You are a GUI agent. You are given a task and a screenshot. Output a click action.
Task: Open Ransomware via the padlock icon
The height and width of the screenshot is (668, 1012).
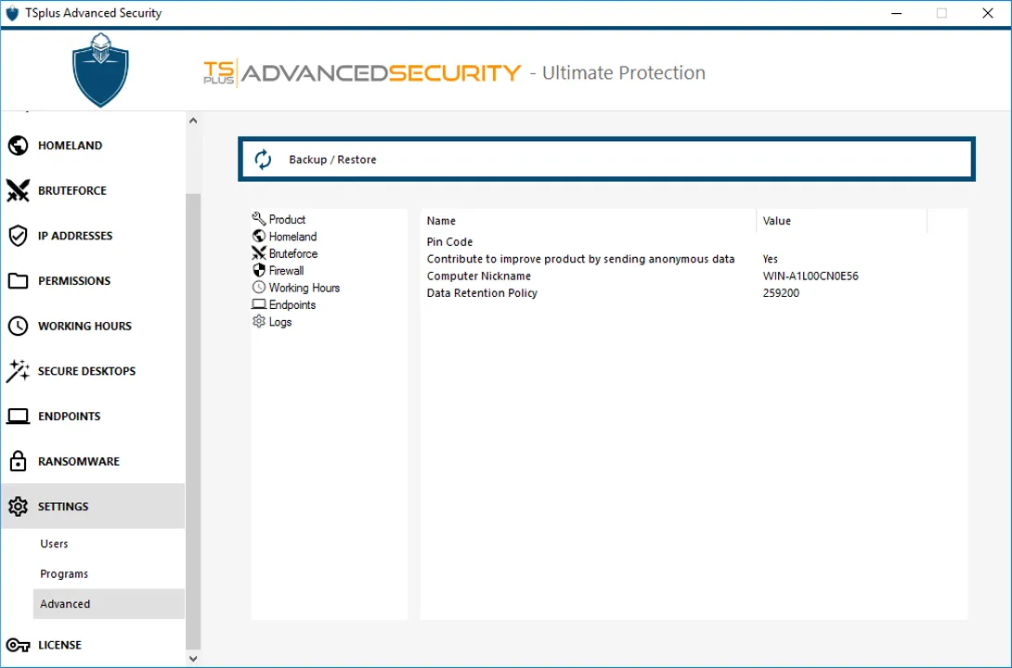(x=18, y=461)
